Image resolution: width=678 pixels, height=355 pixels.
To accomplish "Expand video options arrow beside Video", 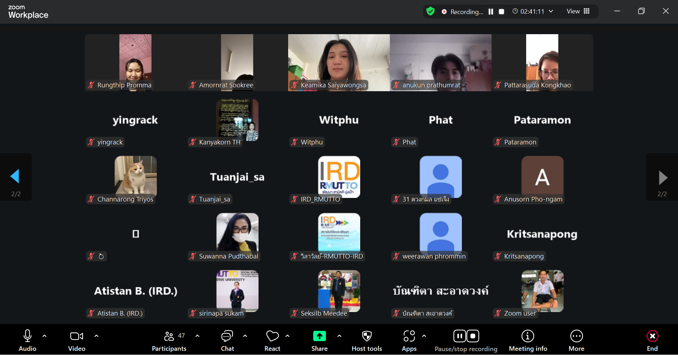I will point(96,336).
